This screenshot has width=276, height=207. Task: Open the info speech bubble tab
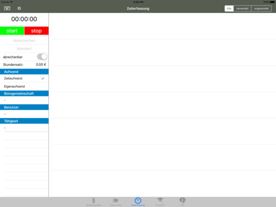click(x=182, y=201)
